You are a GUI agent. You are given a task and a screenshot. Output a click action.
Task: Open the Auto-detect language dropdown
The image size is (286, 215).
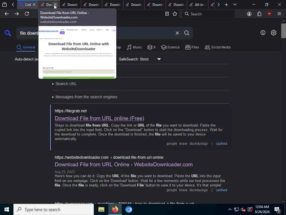click(27, 59)
